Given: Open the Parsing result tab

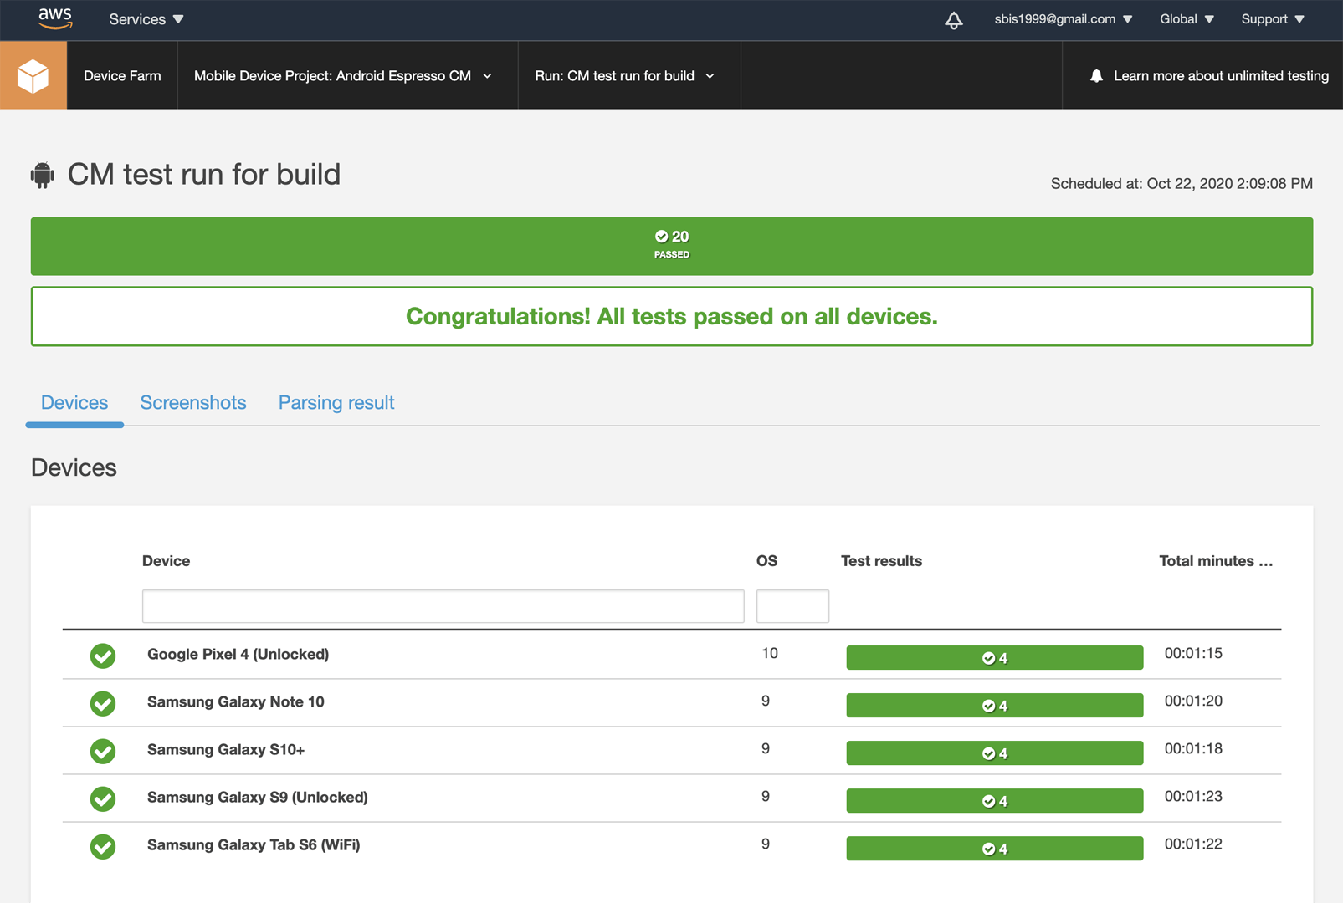Looking at the screenshot, I should (336, 403).
